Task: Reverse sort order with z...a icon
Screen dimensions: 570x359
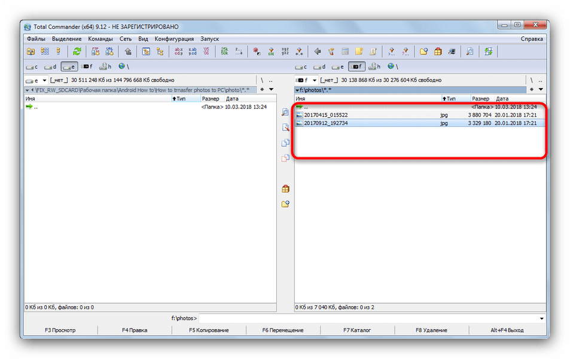Action: (x=239, y=51)
